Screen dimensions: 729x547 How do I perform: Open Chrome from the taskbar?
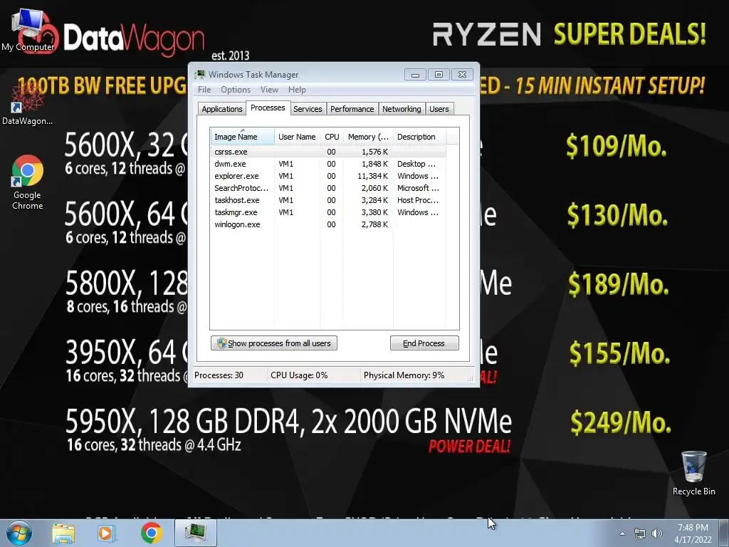click(x=151, y=533)
